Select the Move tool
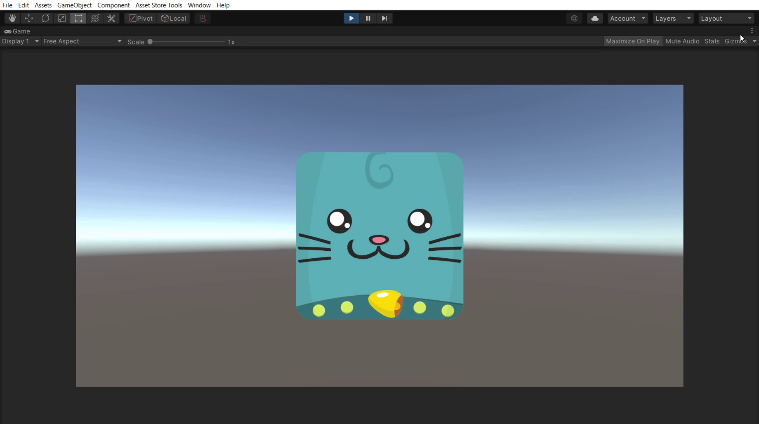Screen dimensions: 759x424 pos(29,18)
